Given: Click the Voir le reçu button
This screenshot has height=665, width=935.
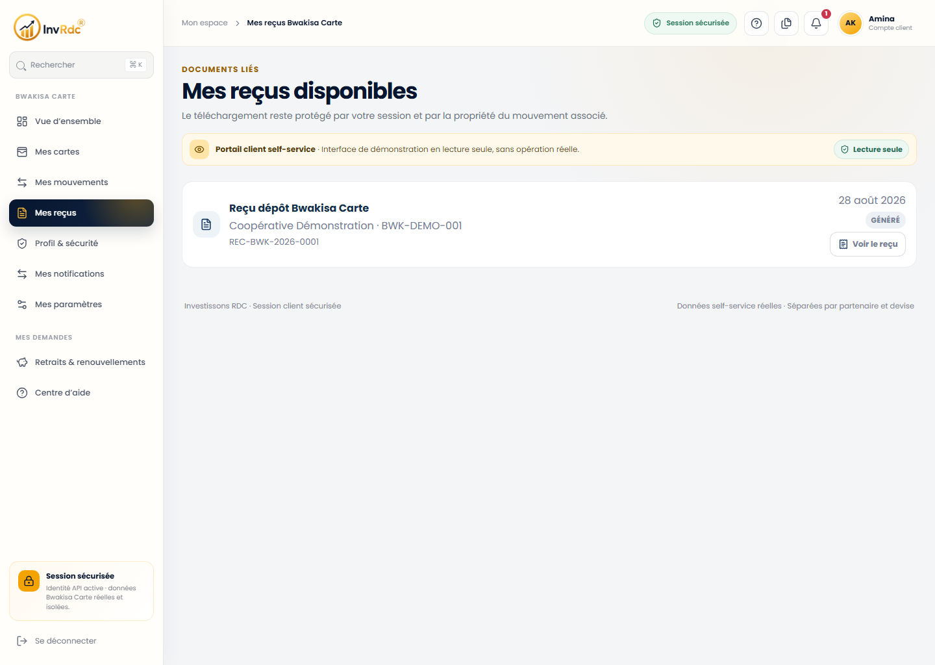Looking at the screenshot, I should coord(867,244).
